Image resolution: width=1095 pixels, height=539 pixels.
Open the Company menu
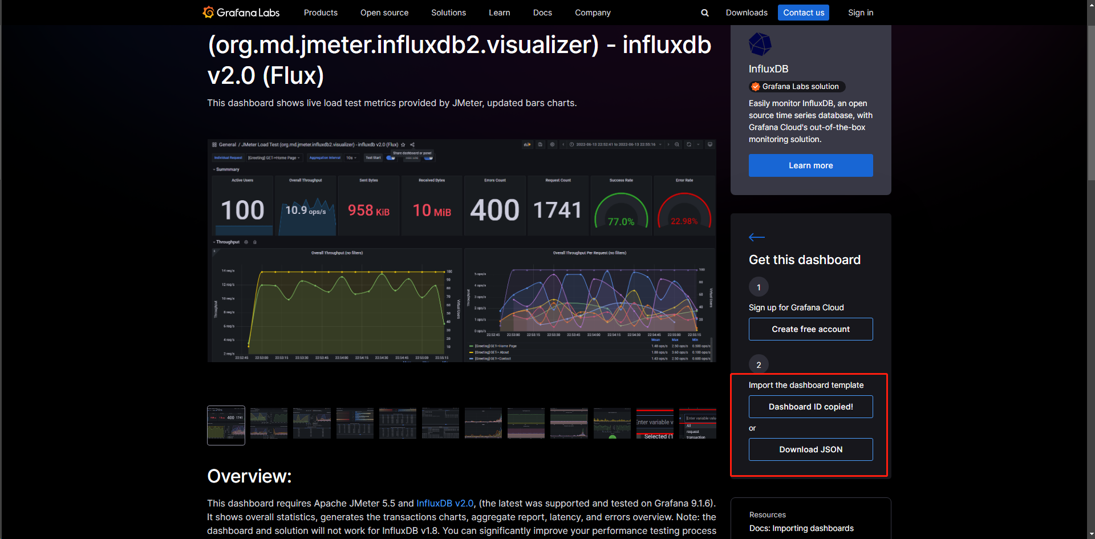click(593, 13)
